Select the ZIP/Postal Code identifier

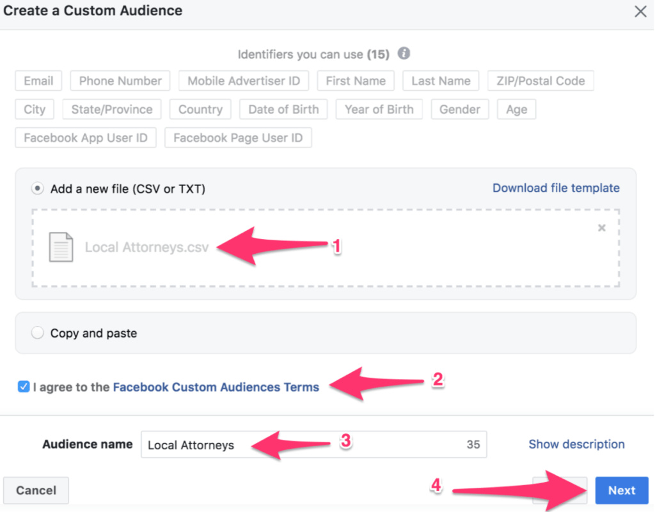[541, 81]
